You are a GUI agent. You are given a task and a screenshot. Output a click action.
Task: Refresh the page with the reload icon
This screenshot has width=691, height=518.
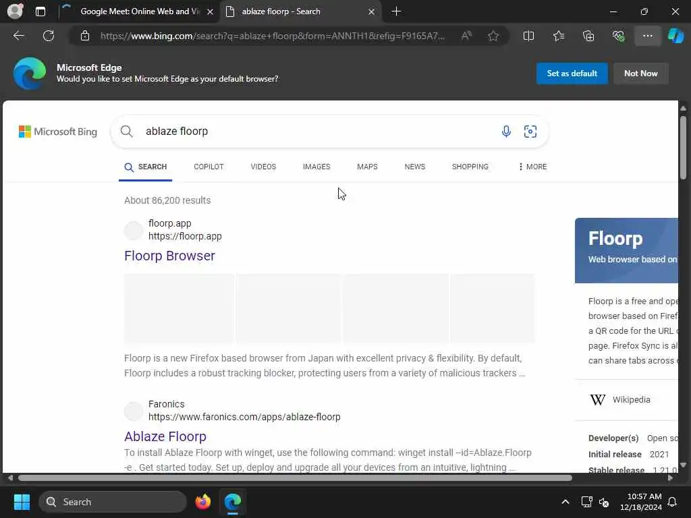(x=49, y=36)
